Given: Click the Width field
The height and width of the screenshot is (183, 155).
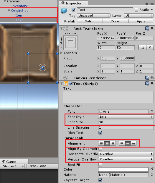Looking at the screenshot, I should coord(106,48).
